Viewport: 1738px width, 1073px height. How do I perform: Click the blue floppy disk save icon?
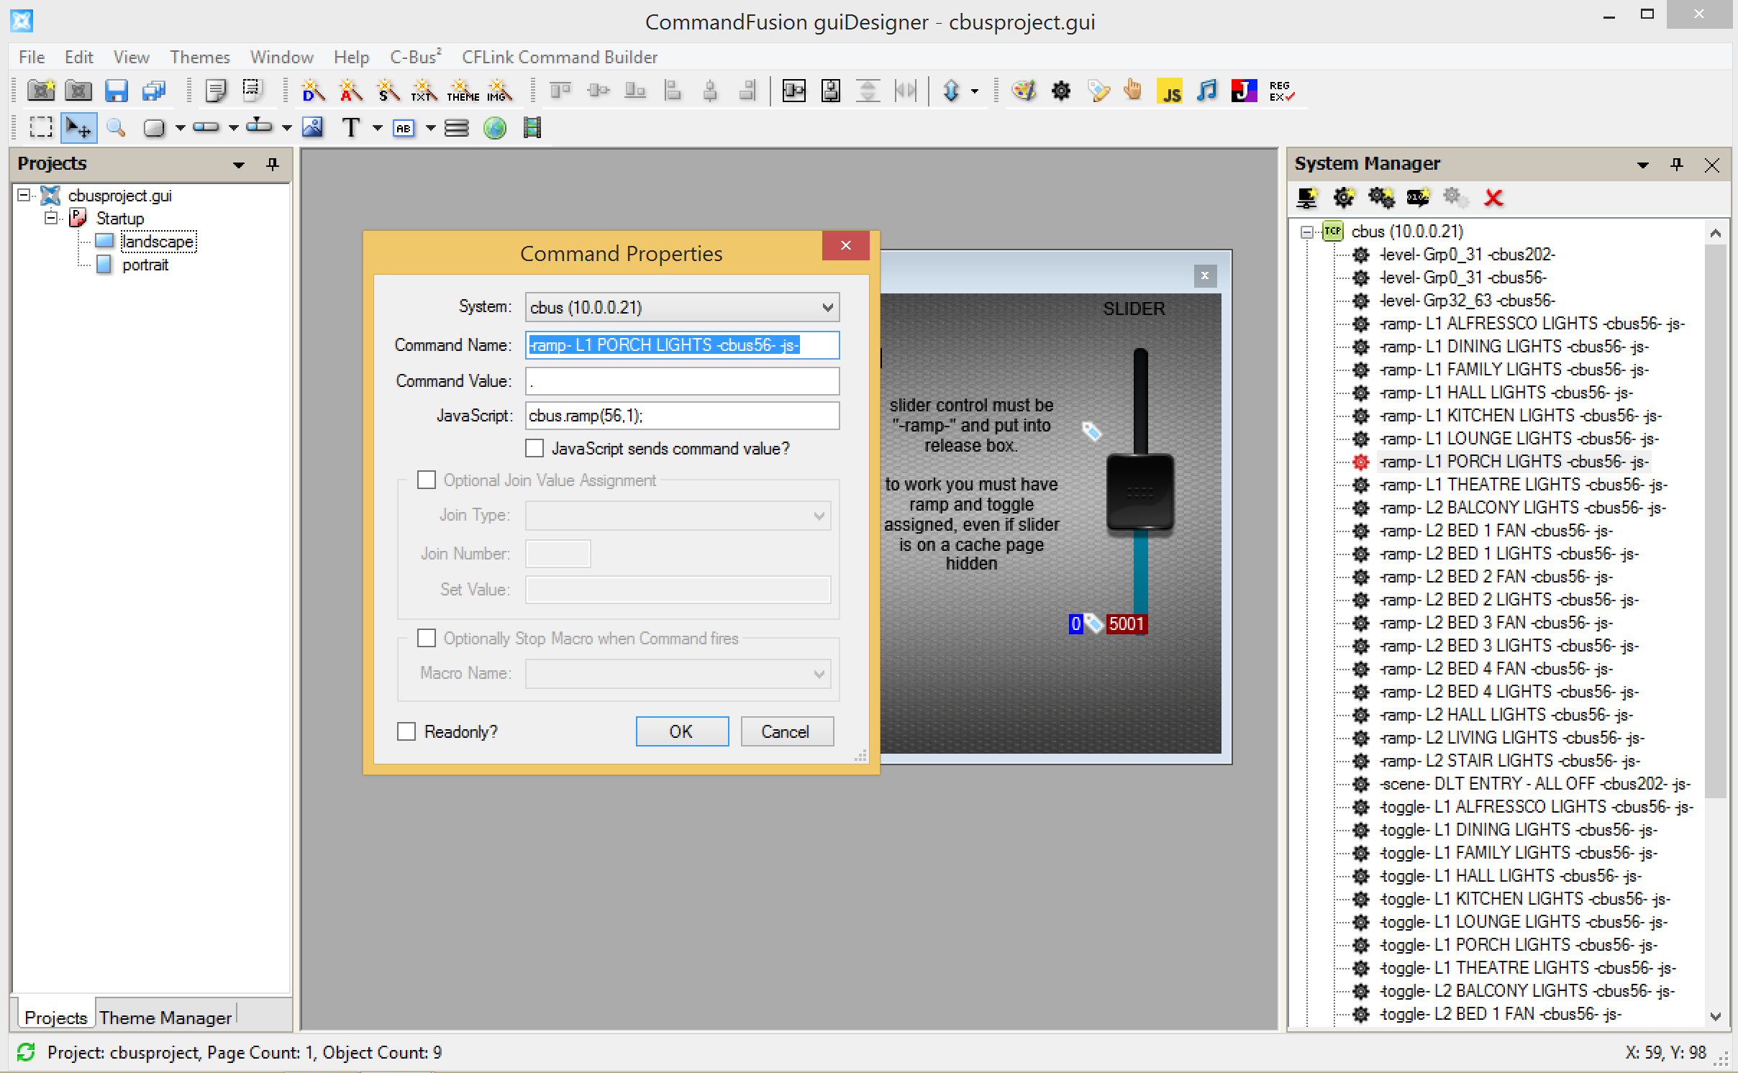pos(116,91)
